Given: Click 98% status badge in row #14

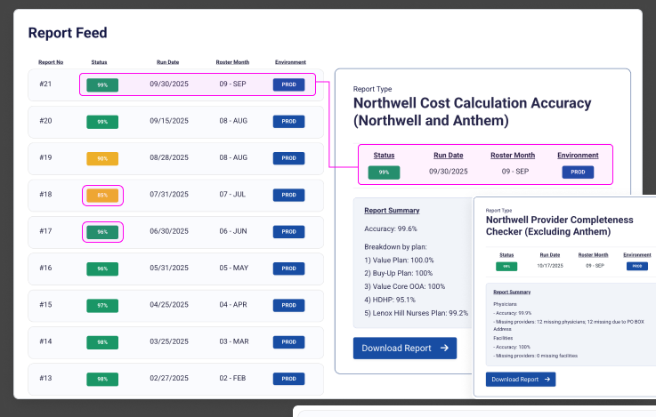Looking at the screenshot, I should 102,342.
